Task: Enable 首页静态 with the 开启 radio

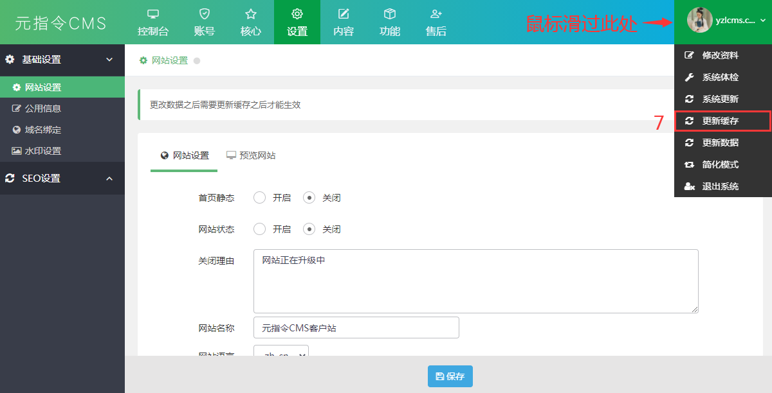Action: click(259, 198)
